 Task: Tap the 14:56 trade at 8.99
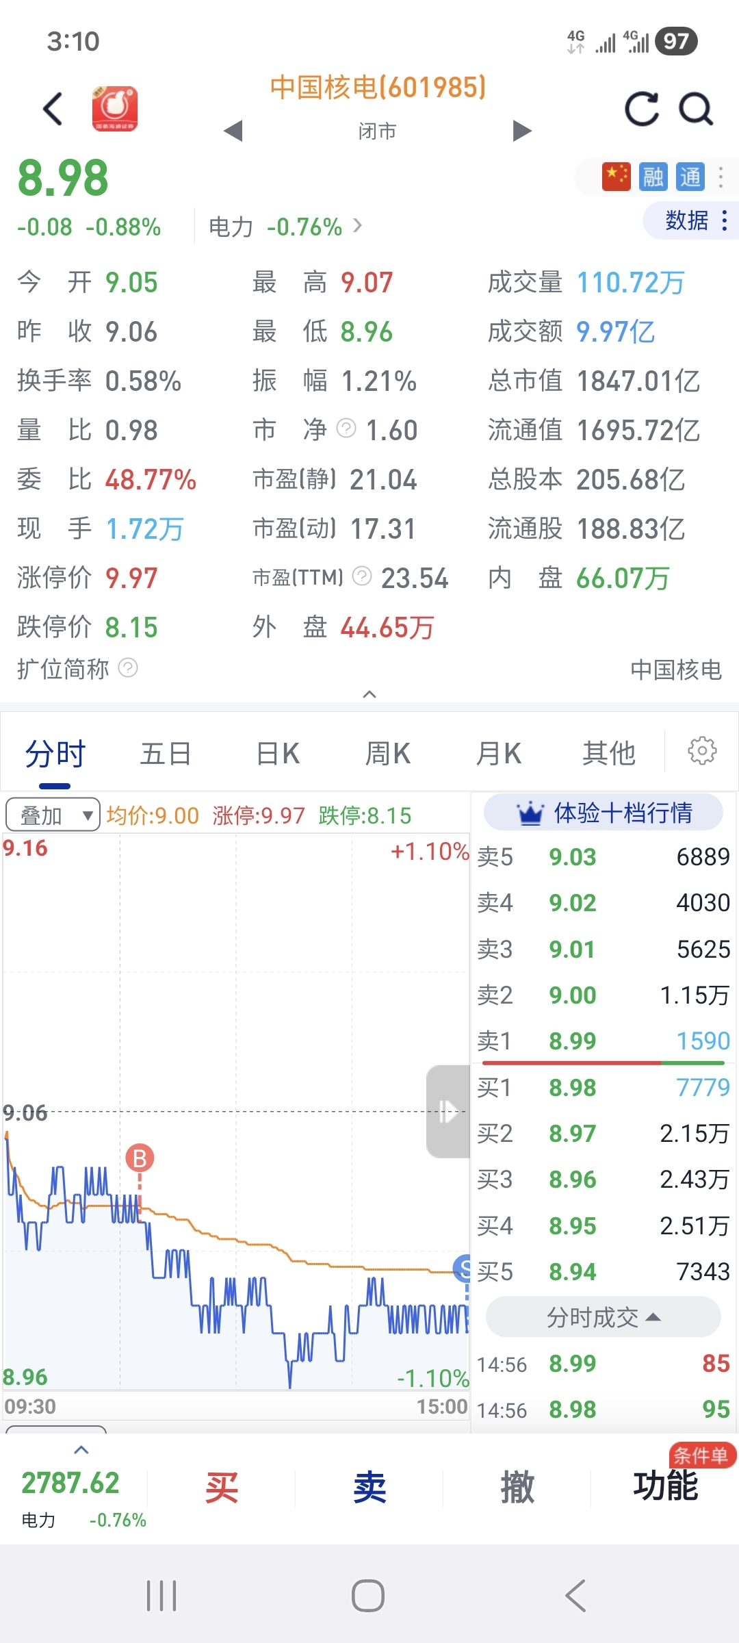coord(604,1364)
